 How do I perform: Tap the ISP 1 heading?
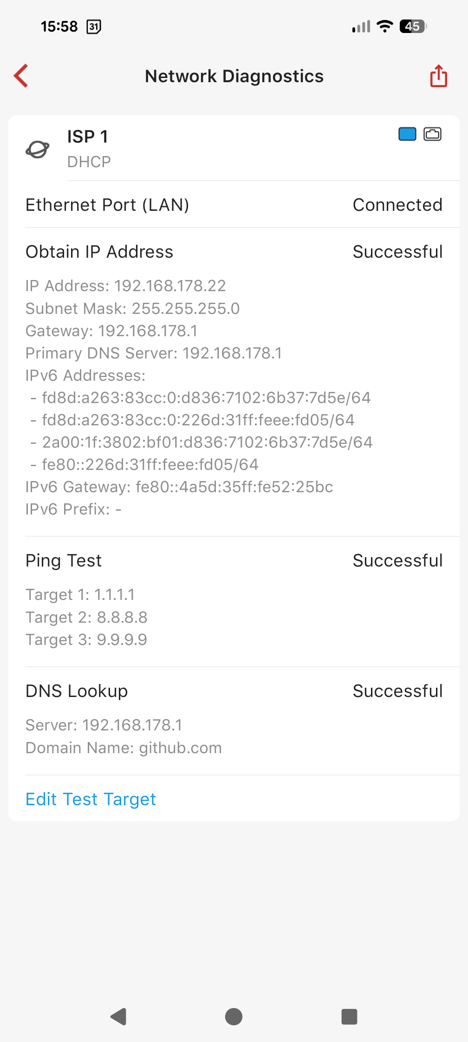pos(88,137)
